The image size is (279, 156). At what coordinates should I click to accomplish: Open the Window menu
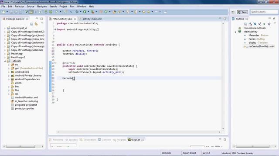[82, 6]
